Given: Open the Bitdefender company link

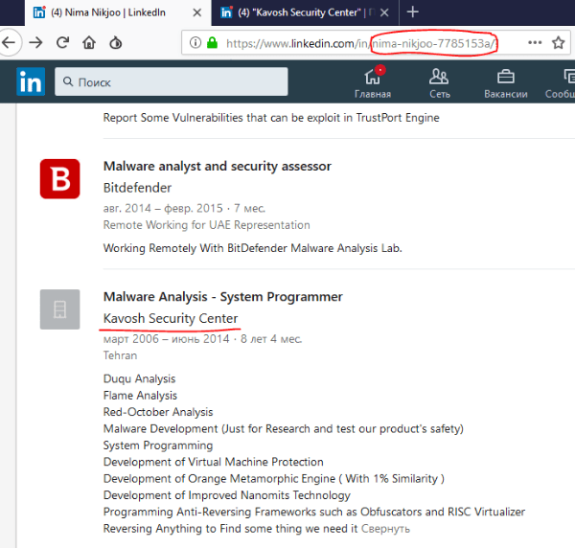Looking at the screenshot, I should point(137,188).
